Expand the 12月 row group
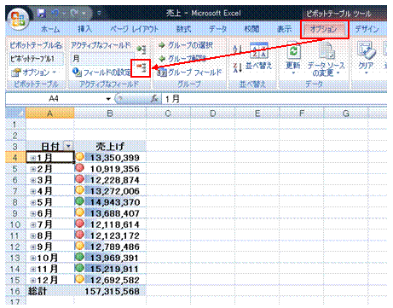The height and width of the screenshot is (308, 393). click(x=33, y=280)
